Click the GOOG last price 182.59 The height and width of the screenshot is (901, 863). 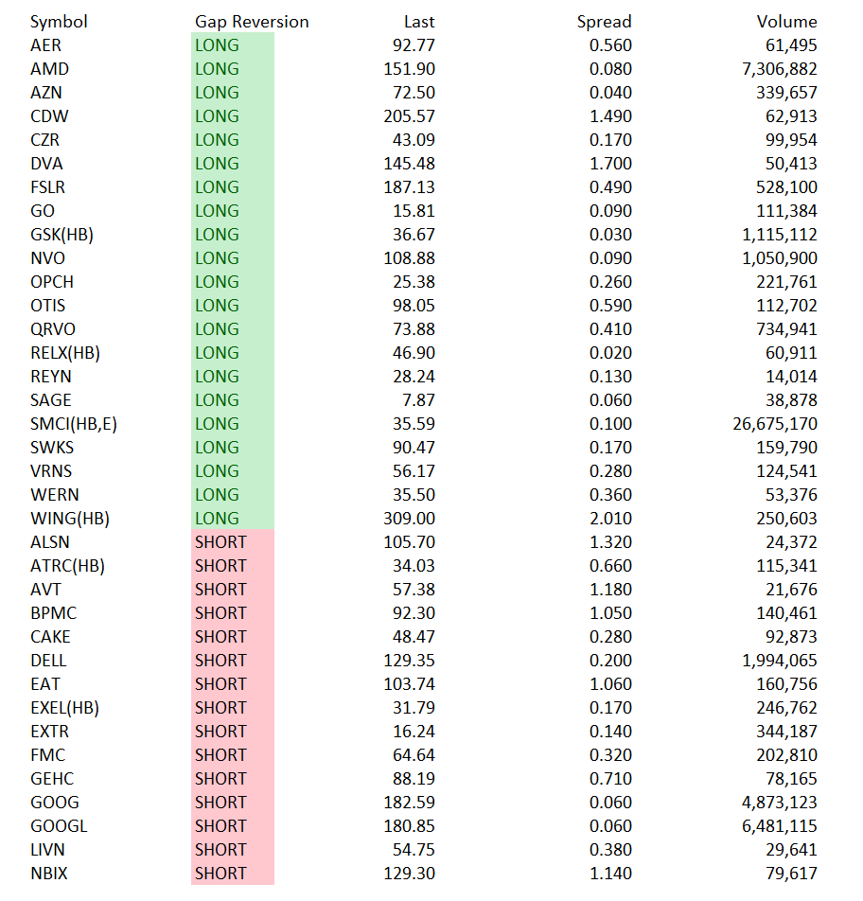(409, 803)
